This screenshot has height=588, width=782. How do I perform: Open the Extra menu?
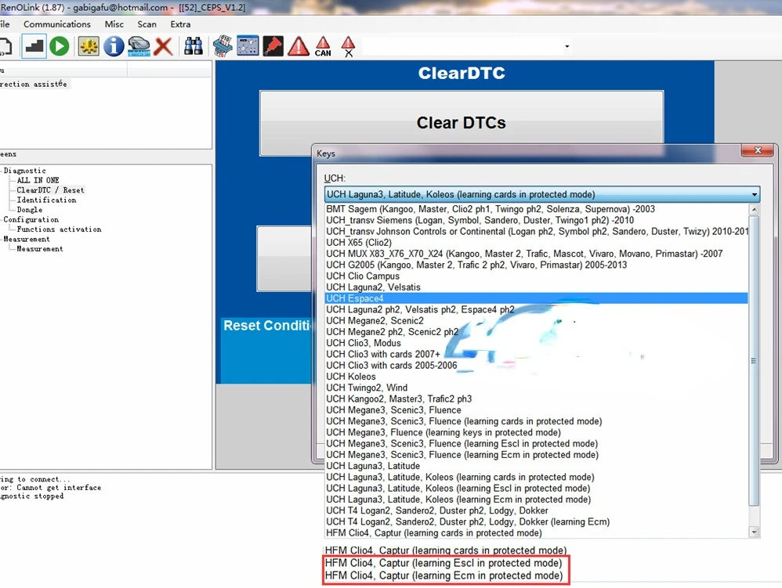(180, 24)
